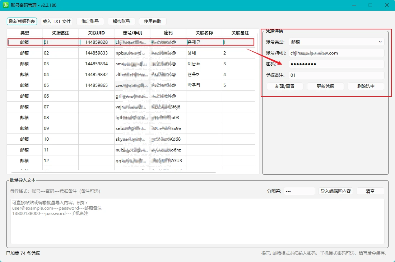Screen dimensions: 395x262
Task: Click the 凭据备注 cell 10
Action: pyautogui.click(x=60, y=139)
